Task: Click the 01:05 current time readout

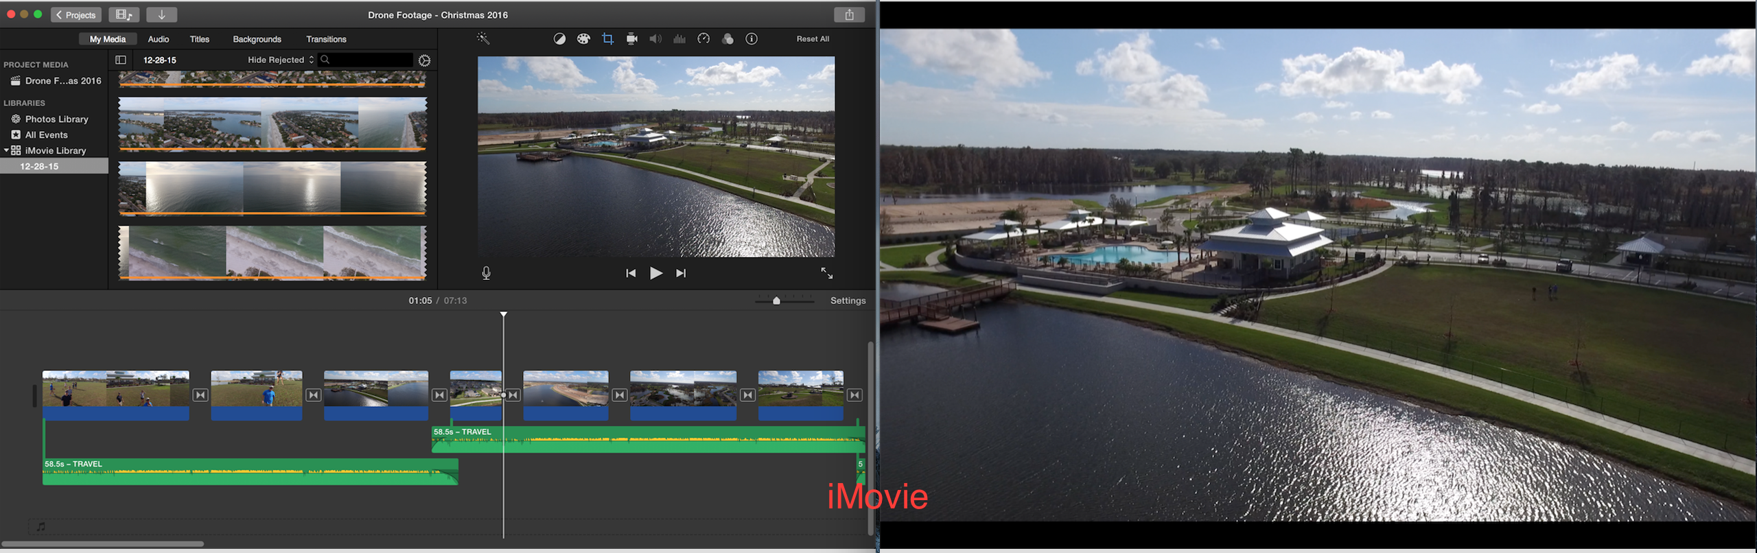Action: [x=420, y=301]
